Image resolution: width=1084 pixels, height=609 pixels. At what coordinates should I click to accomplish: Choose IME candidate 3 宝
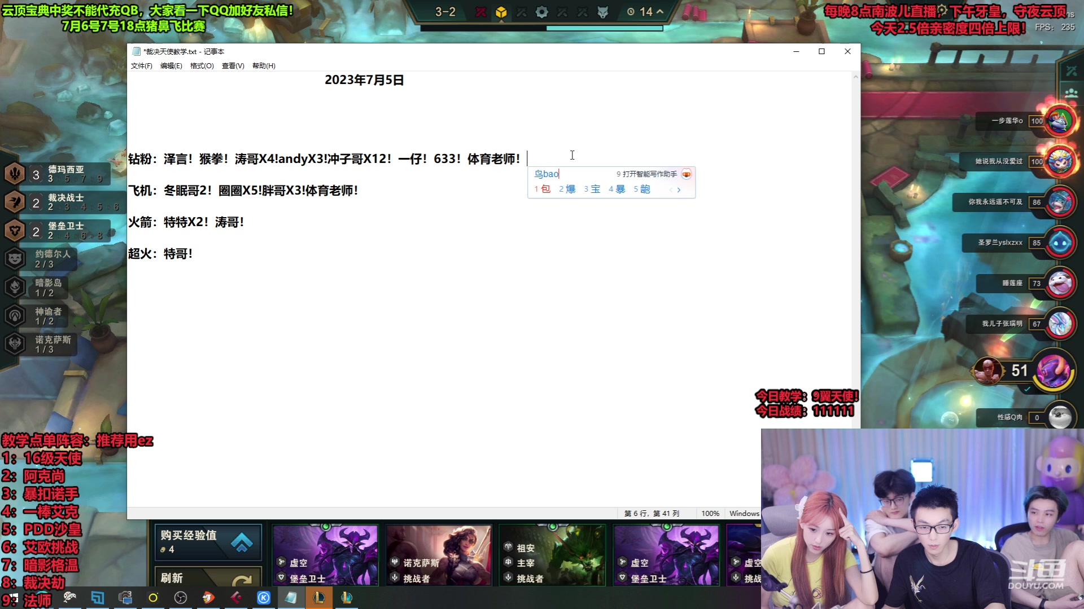592,189
